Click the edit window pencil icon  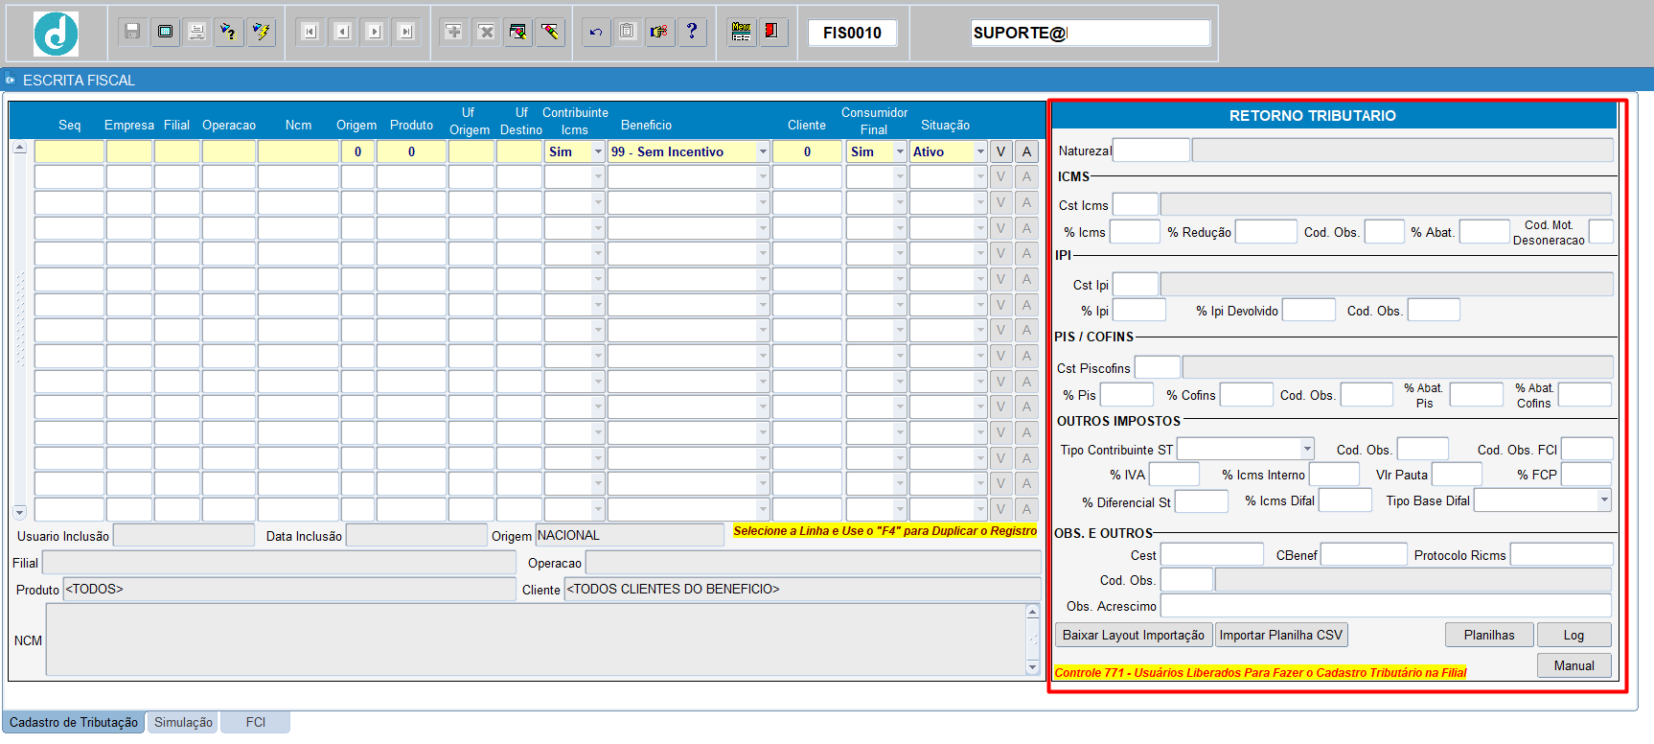[518, 32]
